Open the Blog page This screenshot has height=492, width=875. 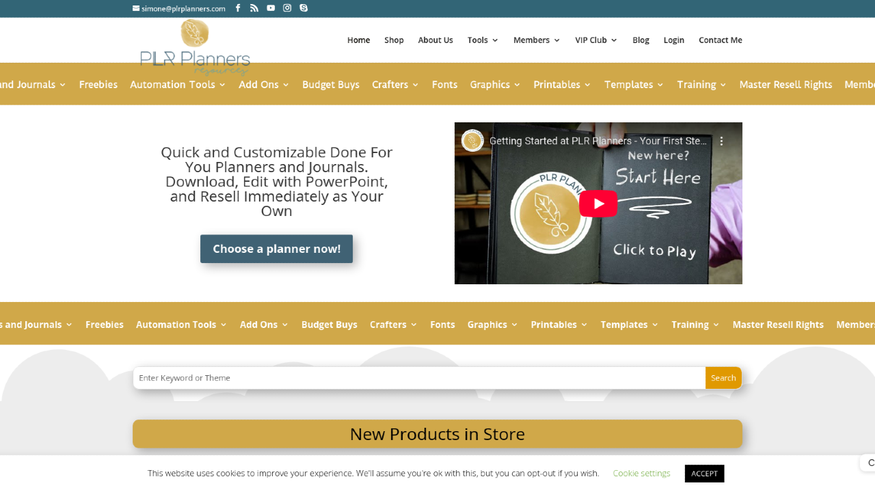pyautogui.click(x=641, y=40)
